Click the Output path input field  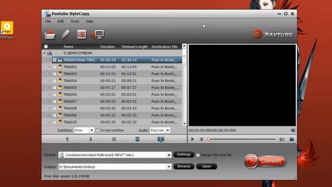click(x=113, y=167)
